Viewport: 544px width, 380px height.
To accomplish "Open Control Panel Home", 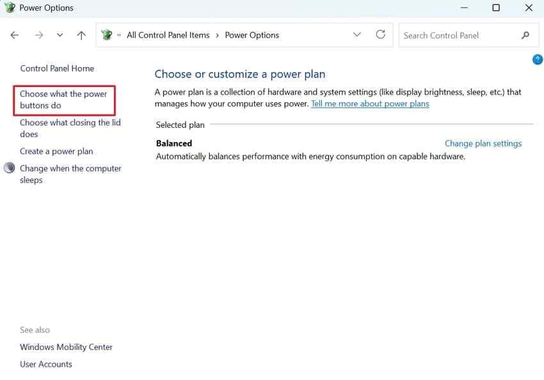I will click(57, 68).
